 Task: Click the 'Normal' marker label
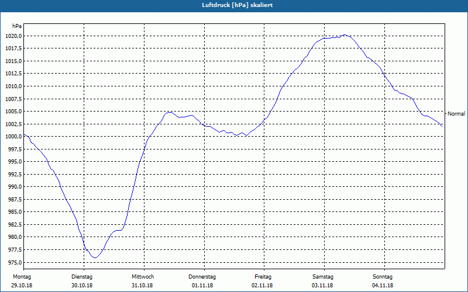456,114
